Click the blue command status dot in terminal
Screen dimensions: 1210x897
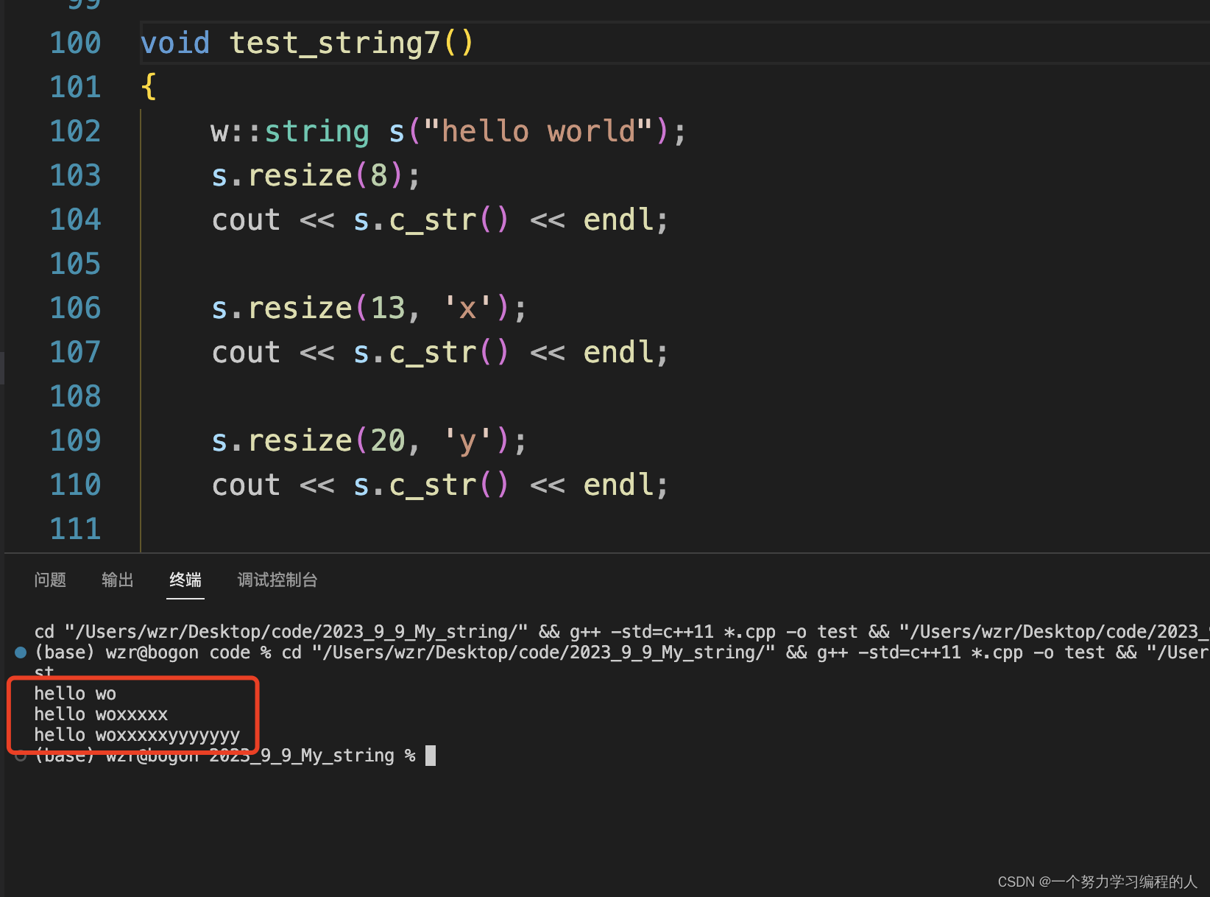pos(21,652)
